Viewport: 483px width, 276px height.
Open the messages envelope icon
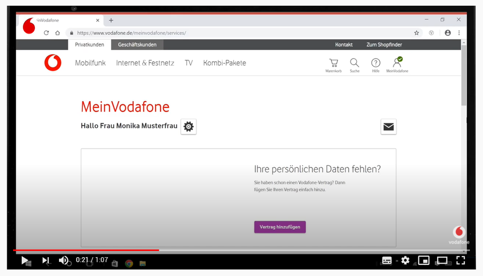point(388,127)
